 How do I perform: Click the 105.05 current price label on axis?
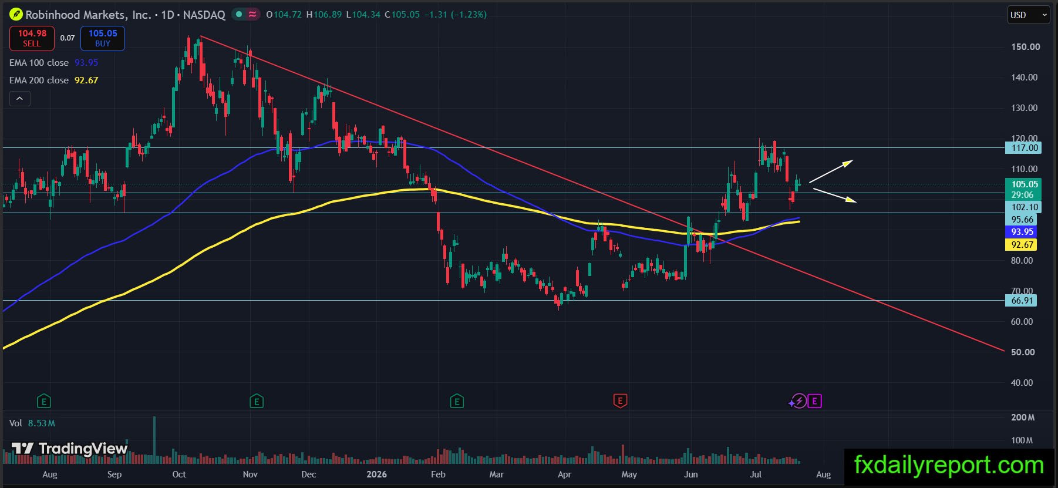(1024, 184)
